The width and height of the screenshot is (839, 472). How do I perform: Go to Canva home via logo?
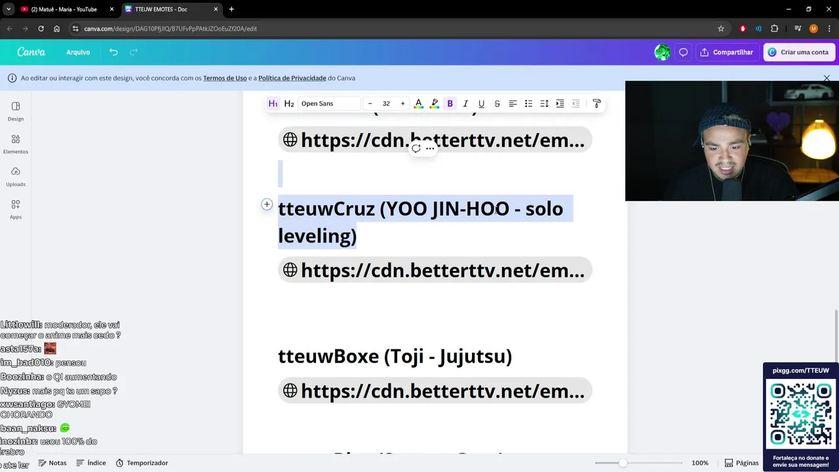click(x=31, y=52)
